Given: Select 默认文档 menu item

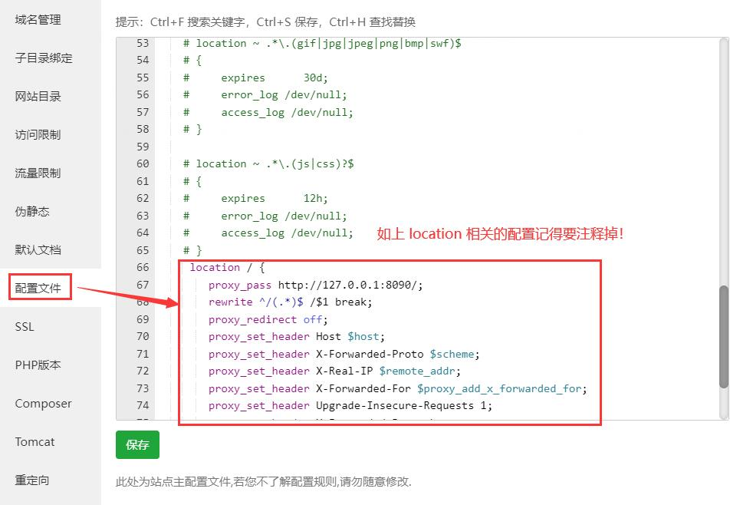Looking at the screenshot, I should point(38,250).
